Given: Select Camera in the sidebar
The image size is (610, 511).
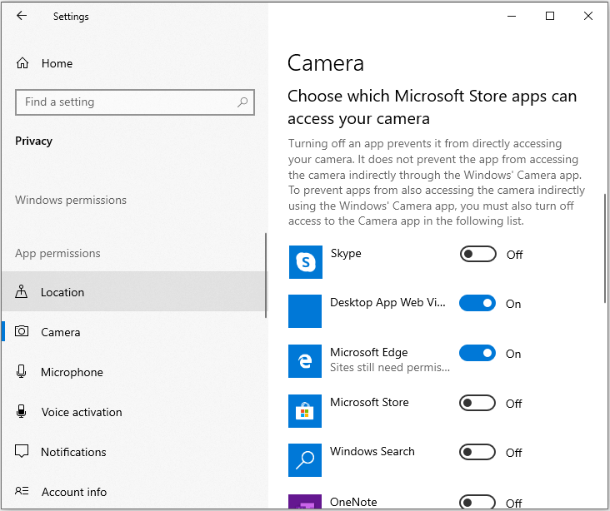Looking at the screenshot, I should coord(134,331).
